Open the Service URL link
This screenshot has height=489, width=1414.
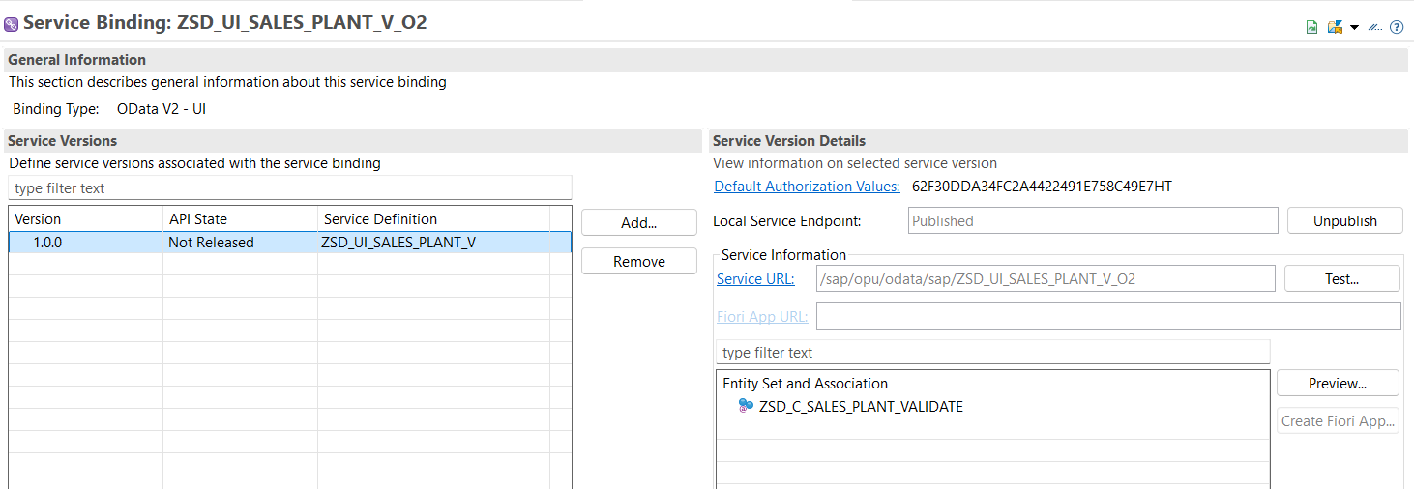click(x=755, y=279)
